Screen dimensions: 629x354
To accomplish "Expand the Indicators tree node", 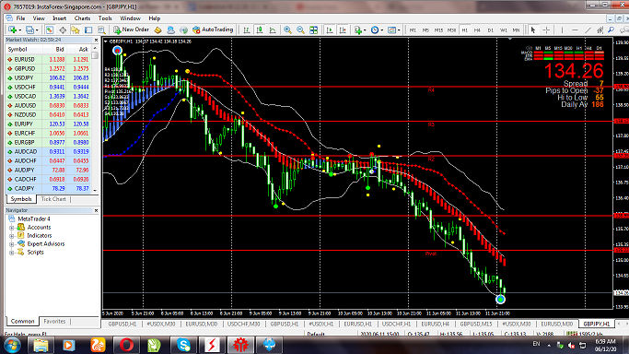I will 12,236.
